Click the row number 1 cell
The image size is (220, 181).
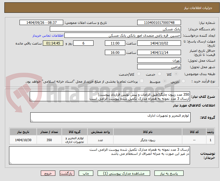pyautogui.click(x=210, y=140)
